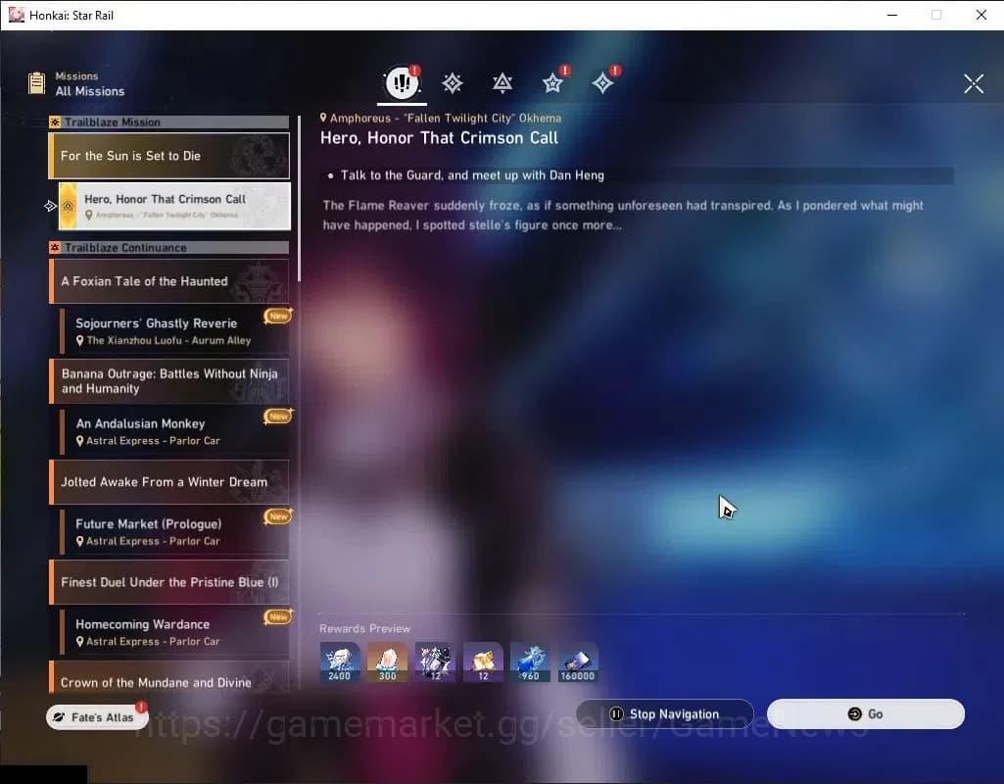Image resolution: width=1004 pixels, height=784 pixels.
Task: Close the missions panel with the X
Action: pos(974,83)
